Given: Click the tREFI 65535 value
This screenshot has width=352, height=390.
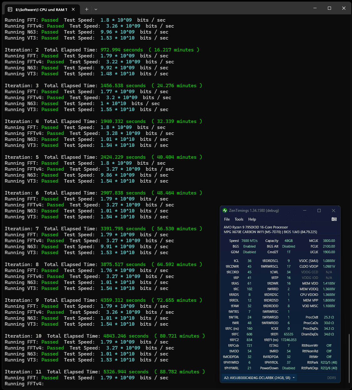Looking at the screenshot, I should coord(289,334).
